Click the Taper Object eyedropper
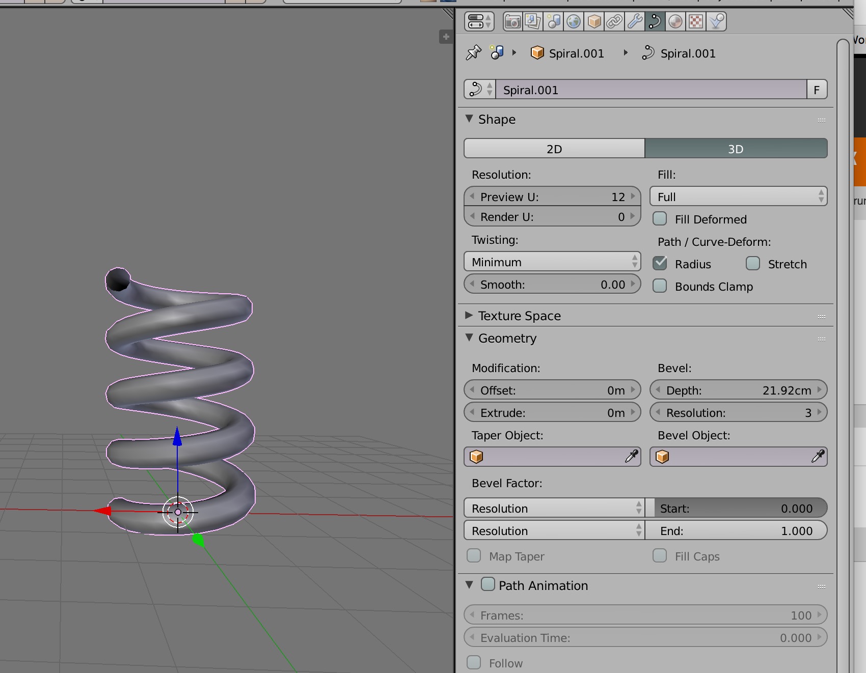 click(x=632, y=457)
